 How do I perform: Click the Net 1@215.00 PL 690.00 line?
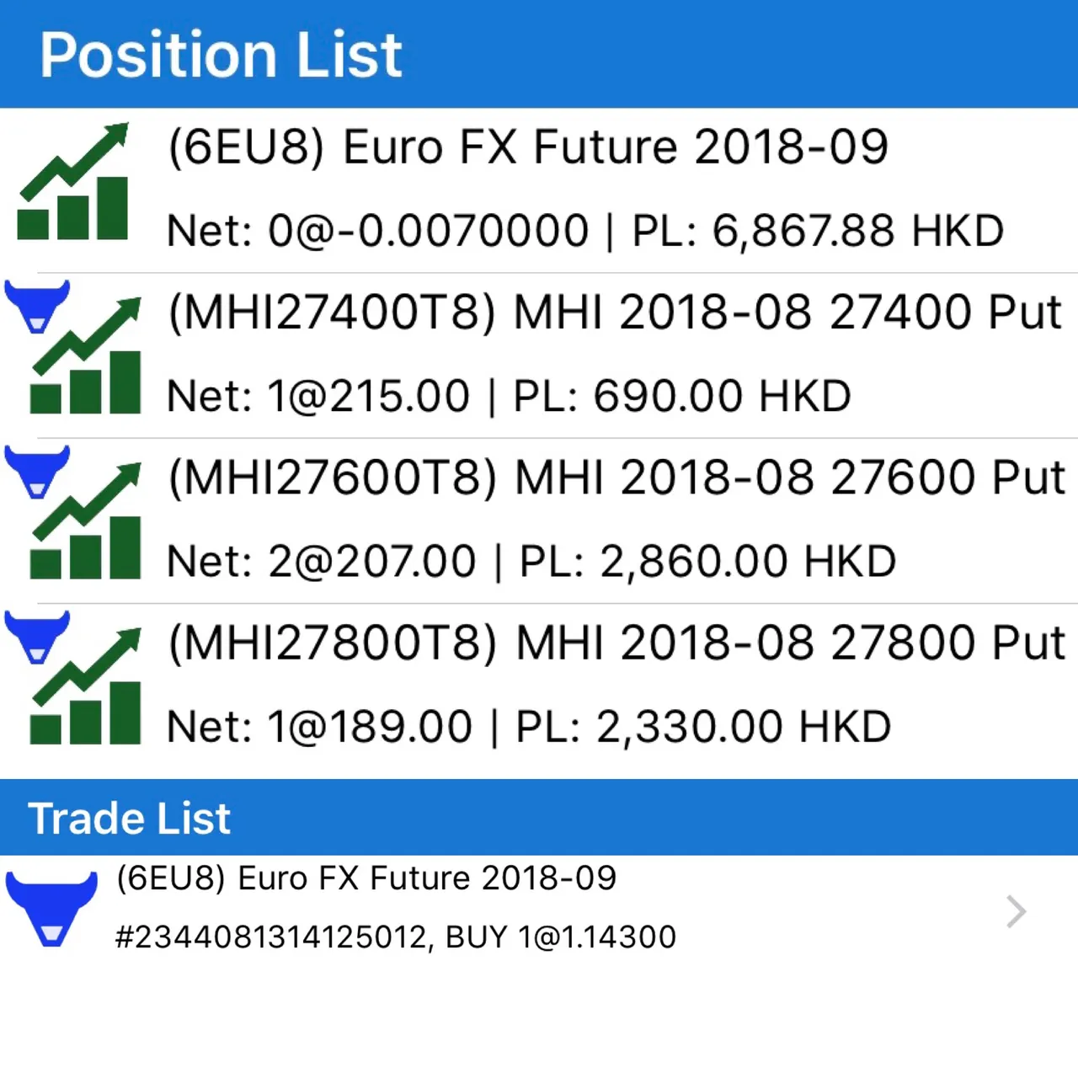pyautogui.click(x=510, y=395)
